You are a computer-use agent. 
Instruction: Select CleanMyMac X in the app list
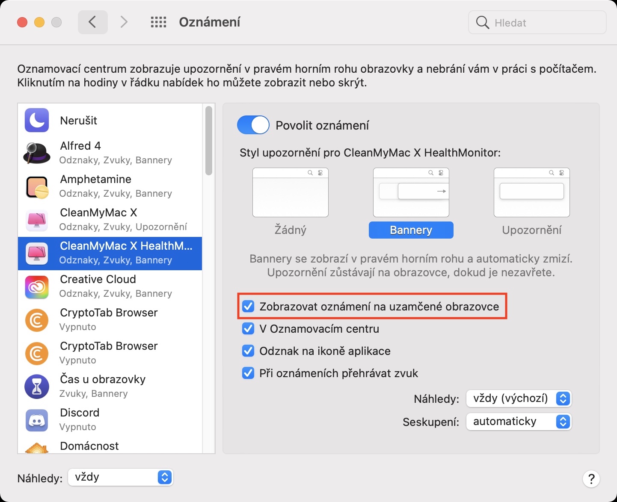click(x=110, y=220)
